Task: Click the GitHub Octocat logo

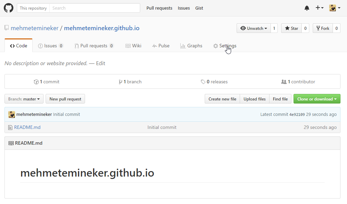Action: 9,8
